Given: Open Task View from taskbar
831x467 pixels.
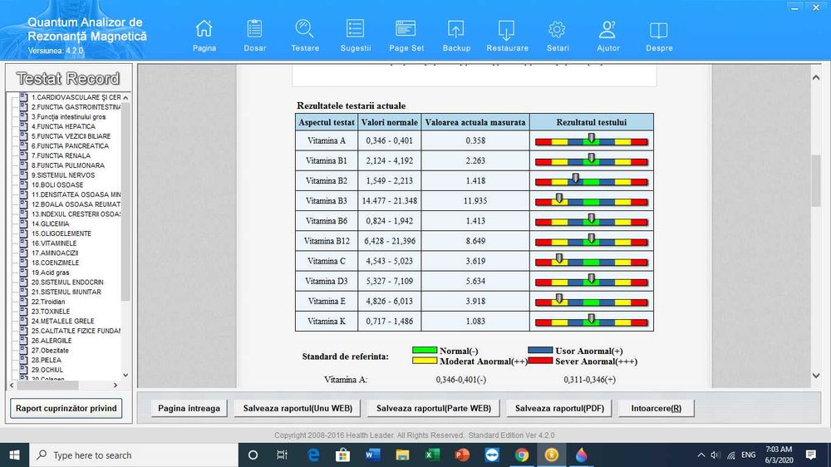Looking at the screenshot, I should coord(282,455).
